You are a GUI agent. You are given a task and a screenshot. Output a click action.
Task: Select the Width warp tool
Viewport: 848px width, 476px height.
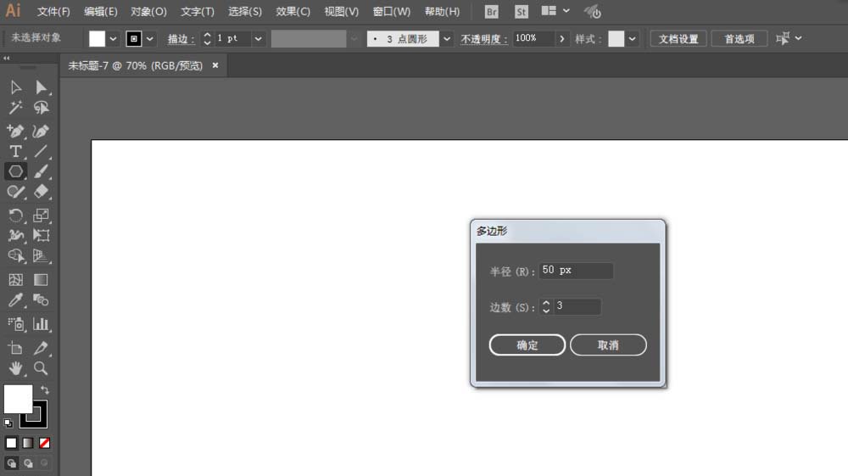click(15, 235)
